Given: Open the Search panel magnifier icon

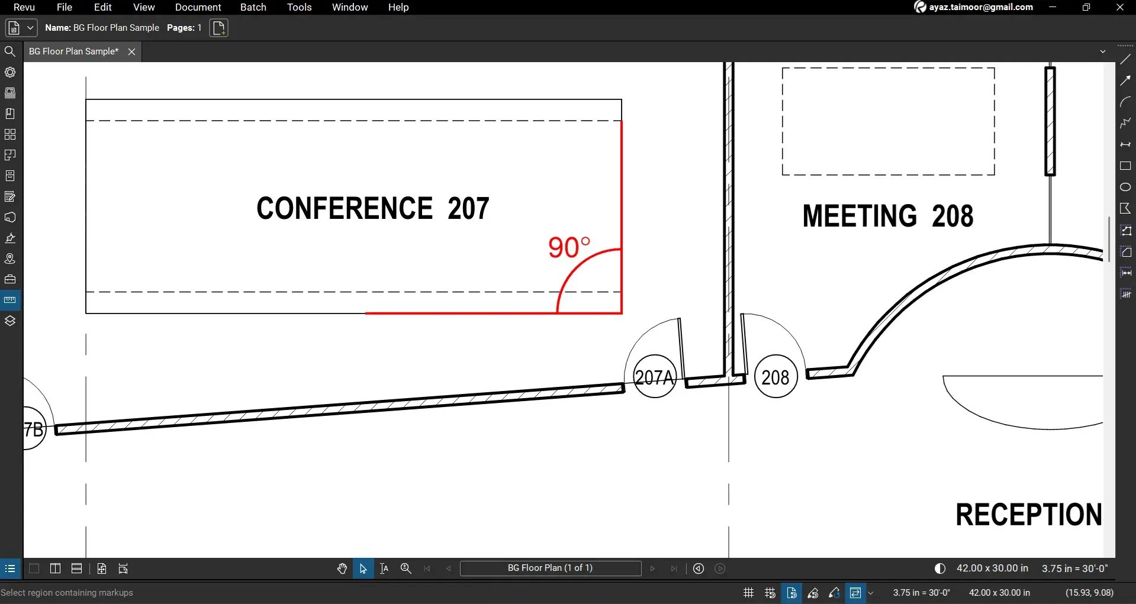Looking at the screenshot, I should [10, 51].
